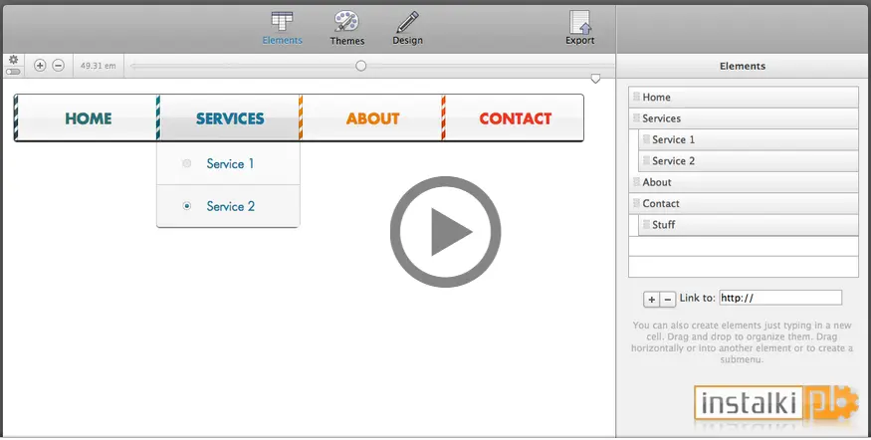Click the ABOUT menu item in preview
Image resolution: width=871 pixels, height=440 pixels.
(372, 118)
